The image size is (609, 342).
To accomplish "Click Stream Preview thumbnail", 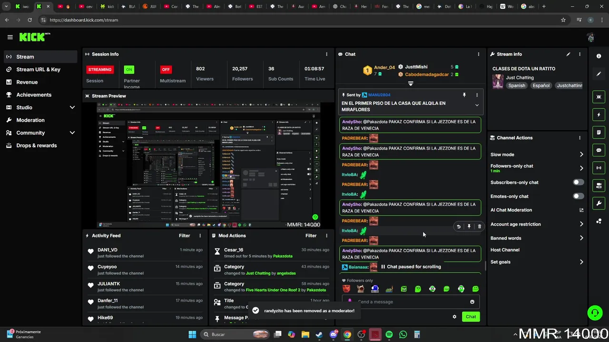I will pyautogui.click(x=208, y=165).
